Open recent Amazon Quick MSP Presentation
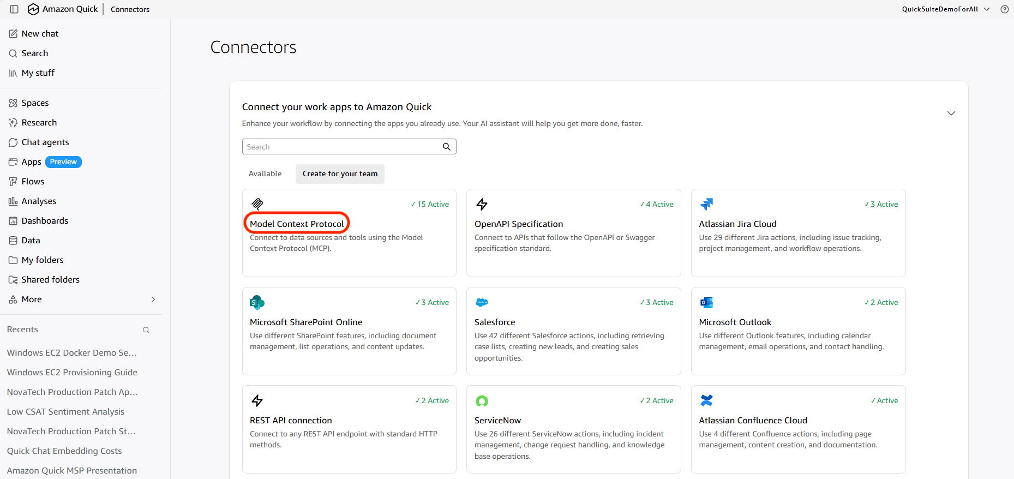The height and width of the screenshot is (479, 1014). click(72, 471)
